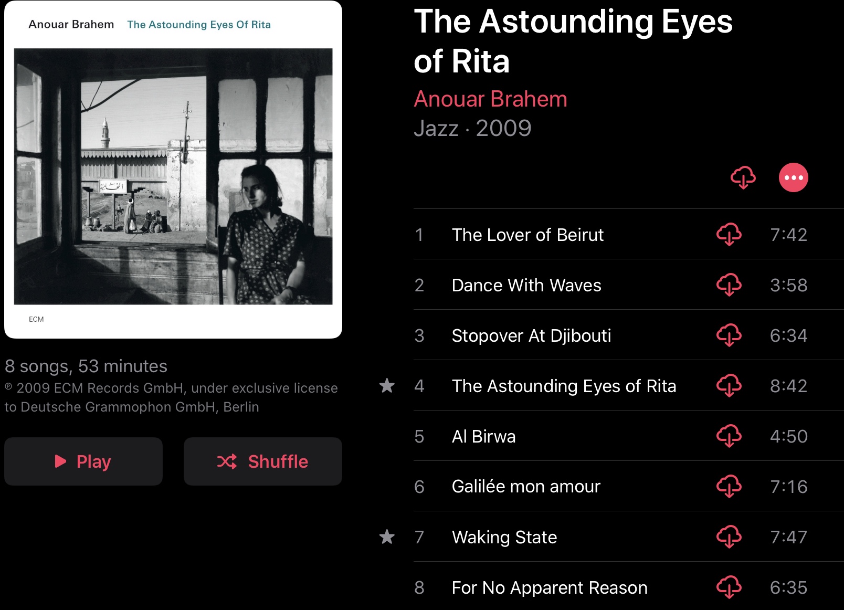Screen dimensions: 844x610
Task: Download The Lover of Beirut track
Action: [x=729, y=234]
